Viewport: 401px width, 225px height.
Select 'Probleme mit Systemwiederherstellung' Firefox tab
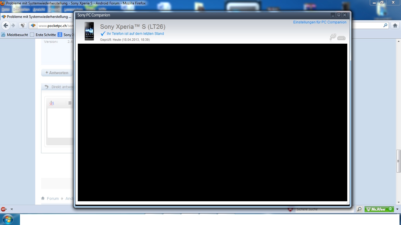[x=37, y=17]
